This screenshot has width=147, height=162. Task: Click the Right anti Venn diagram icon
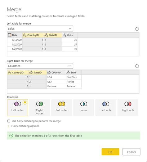128,104
